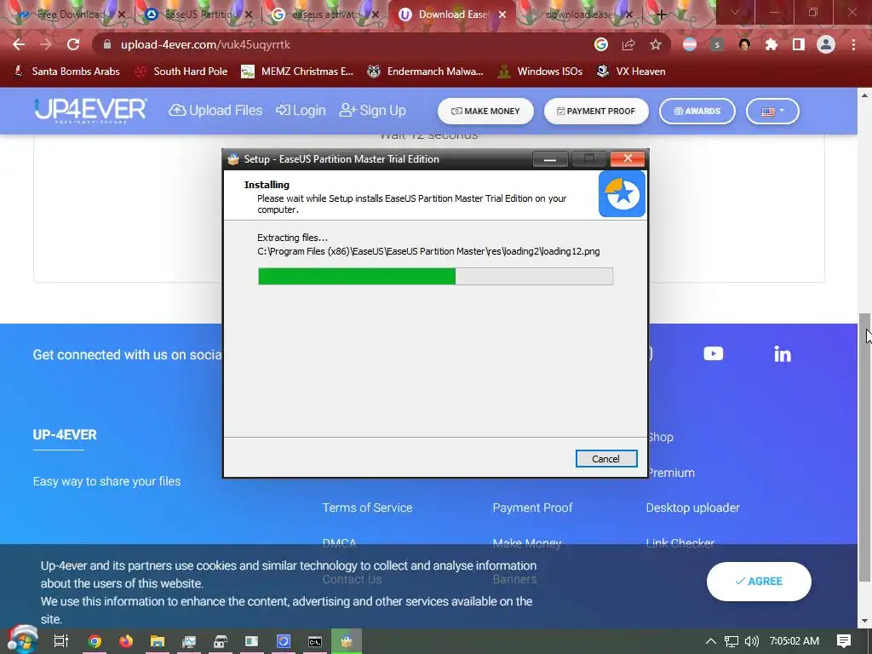
Task: Cancel the EaseUS setup installation
Action: tap(606, 459)
